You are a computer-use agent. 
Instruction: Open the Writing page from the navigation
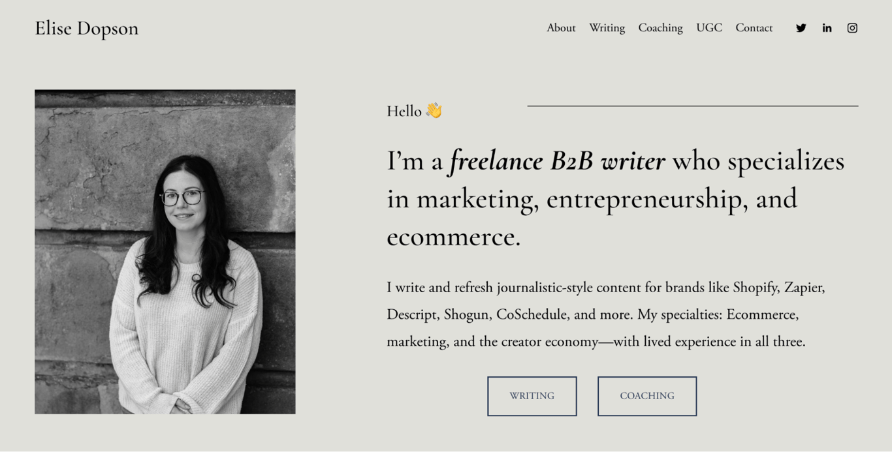pyautogui.click(x=607, y=28)
